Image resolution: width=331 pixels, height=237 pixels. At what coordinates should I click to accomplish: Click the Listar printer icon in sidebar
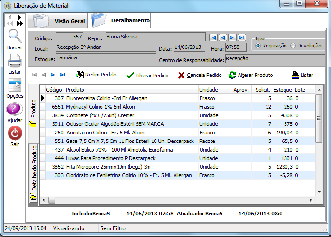coord(15,60)
